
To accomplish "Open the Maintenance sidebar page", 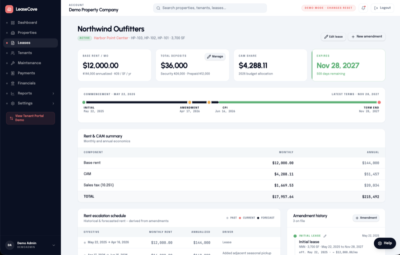I will pyautogui.click(x=30, y=63).
